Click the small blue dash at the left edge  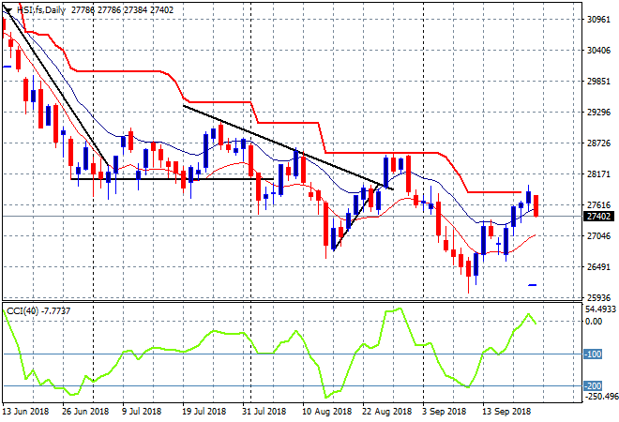tap(7, 67)
